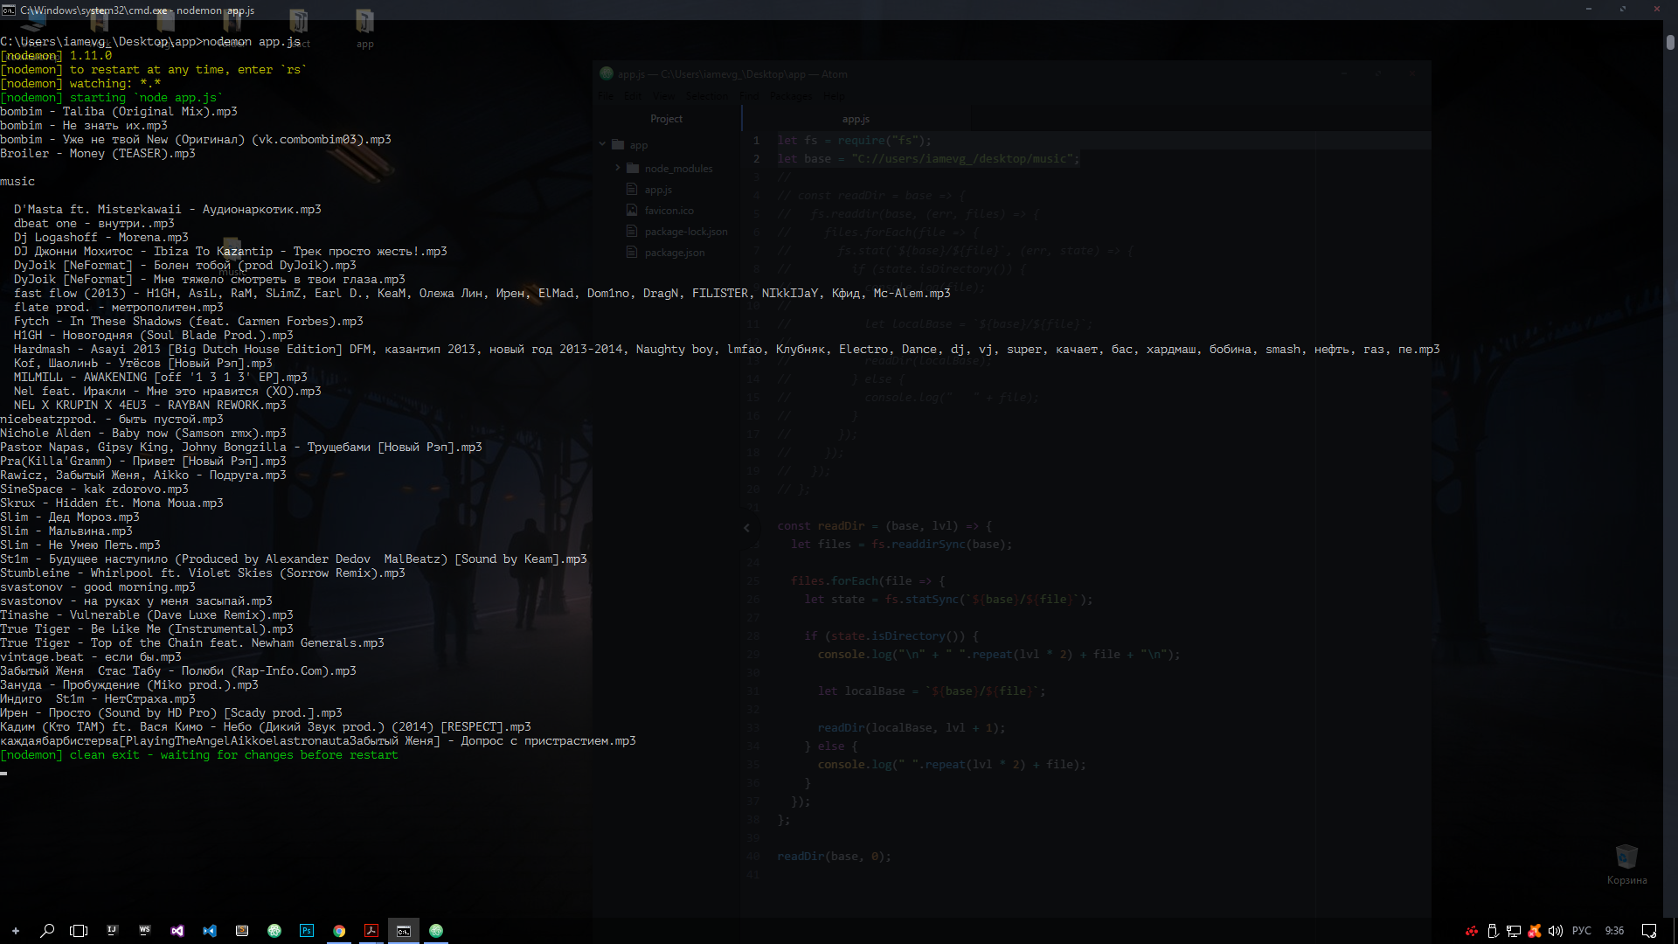This screenshot has height=944, width=1678.
Task: Click the favicon.ico image file icon in Atom
Action: click(632, 210)
